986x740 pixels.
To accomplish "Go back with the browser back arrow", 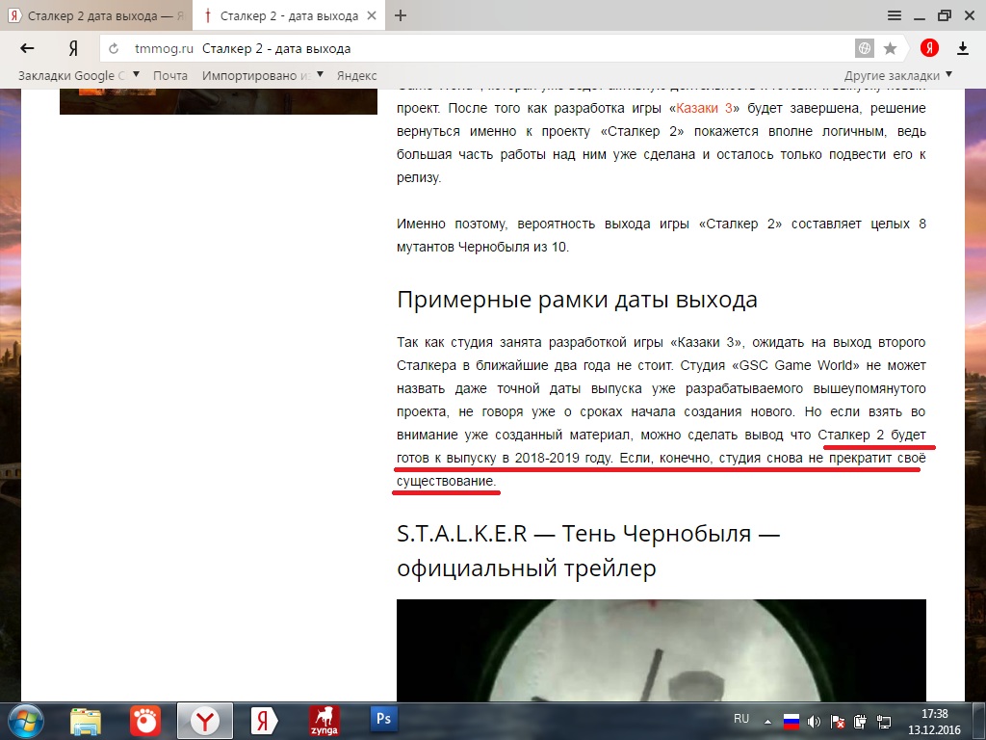I will 27,48.
